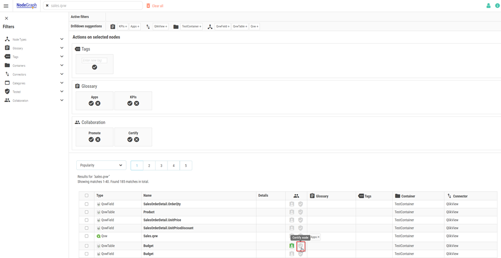Certify selected nodes with check icon

pos(130,139)
